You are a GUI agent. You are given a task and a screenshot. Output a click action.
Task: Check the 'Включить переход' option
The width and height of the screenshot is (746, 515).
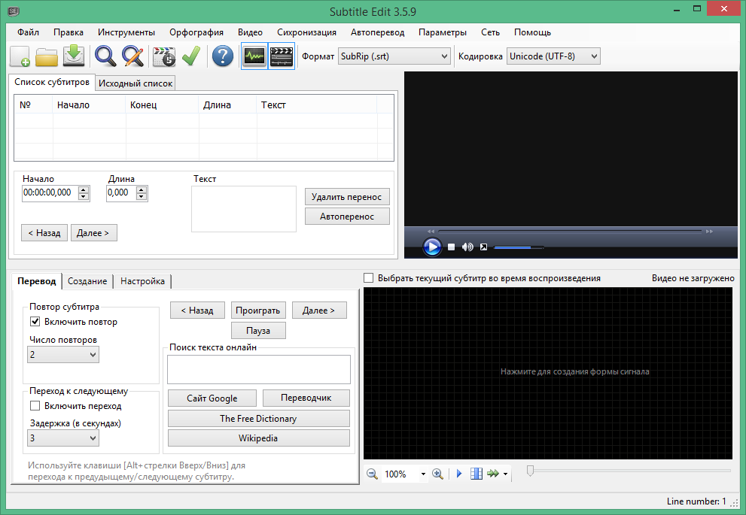(x=35, y=406)
